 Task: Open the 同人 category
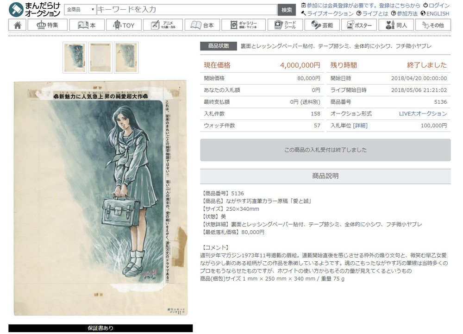[396, 25]
